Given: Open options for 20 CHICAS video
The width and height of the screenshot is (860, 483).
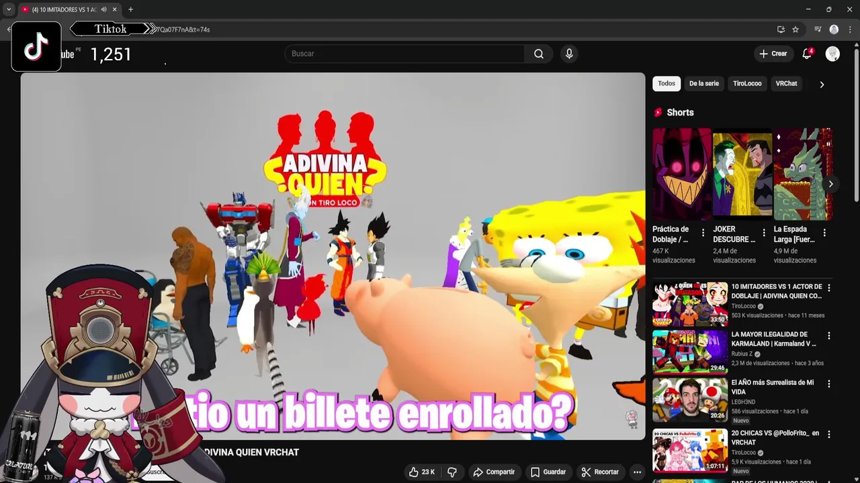Looking at the screenshot, I should tap(828, 434).
